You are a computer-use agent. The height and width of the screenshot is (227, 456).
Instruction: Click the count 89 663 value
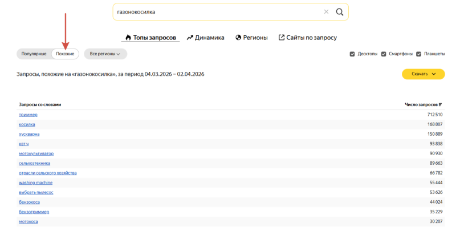click(x=436, y=163)
